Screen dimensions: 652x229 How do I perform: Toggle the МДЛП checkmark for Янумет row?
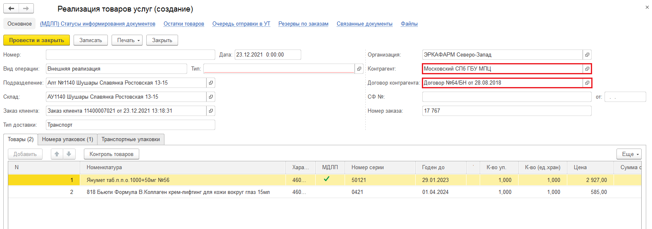326,179
